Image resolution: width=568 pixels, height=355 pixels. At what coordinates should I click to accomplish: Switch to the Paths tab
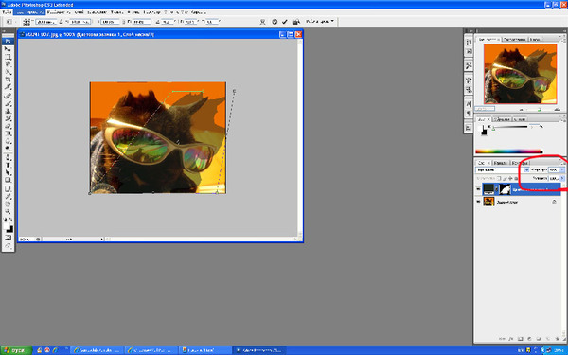click(520, 163)
